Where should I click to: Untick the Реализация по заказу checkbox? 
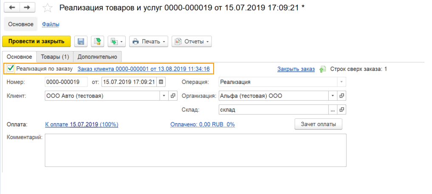click(11, 68)
